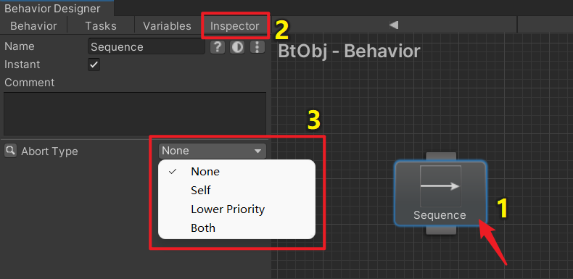This screenshot has height=279, width=573.
Task: Click the left arrow in the graph toolbar
Action: coord(394,25)
